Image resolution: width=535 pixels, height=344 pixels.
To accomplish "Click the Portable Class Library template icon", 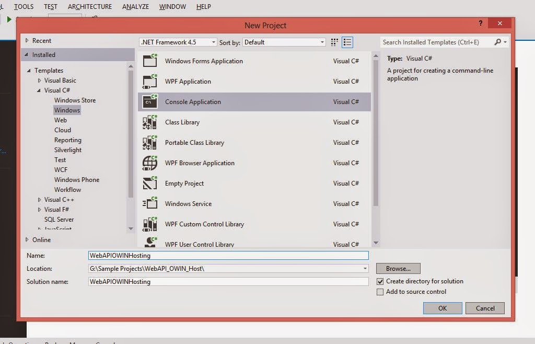I will pos(150,143).
